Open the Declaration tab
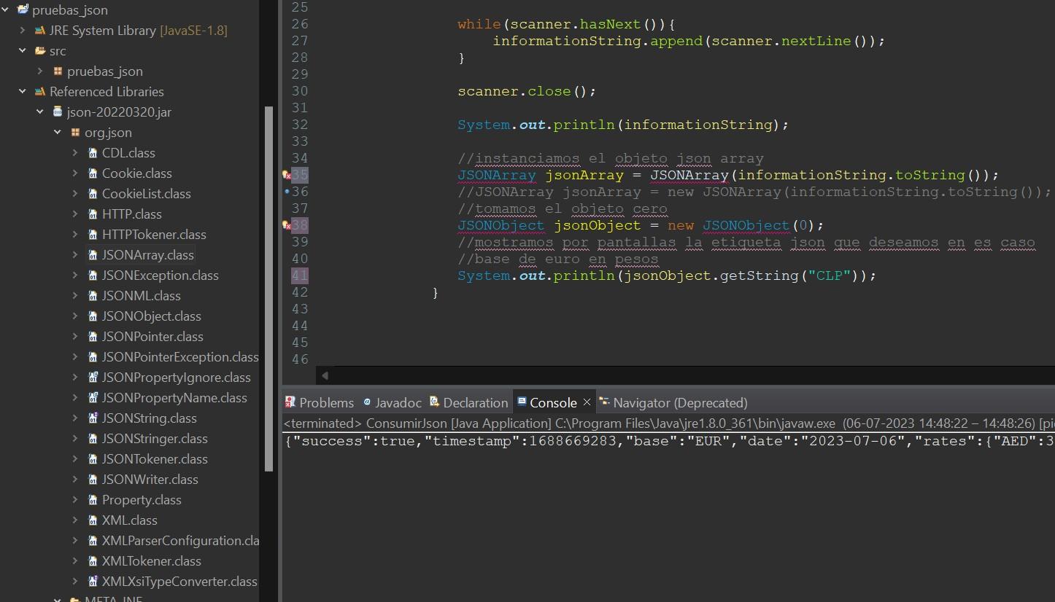 pos(468,402)
